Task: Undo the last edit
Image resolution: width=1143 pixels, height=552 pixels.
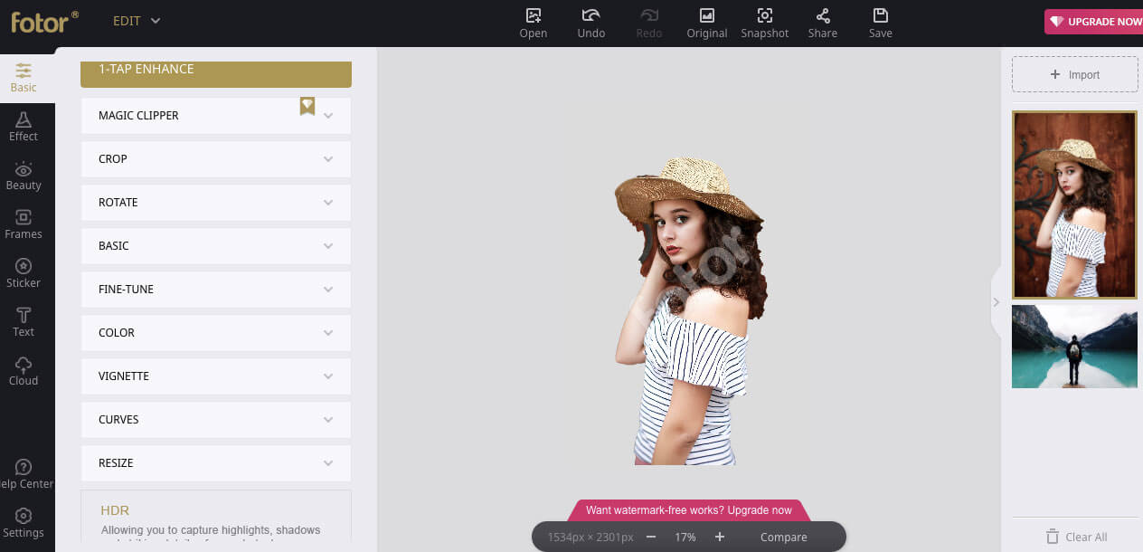Action: click(590, 23)
